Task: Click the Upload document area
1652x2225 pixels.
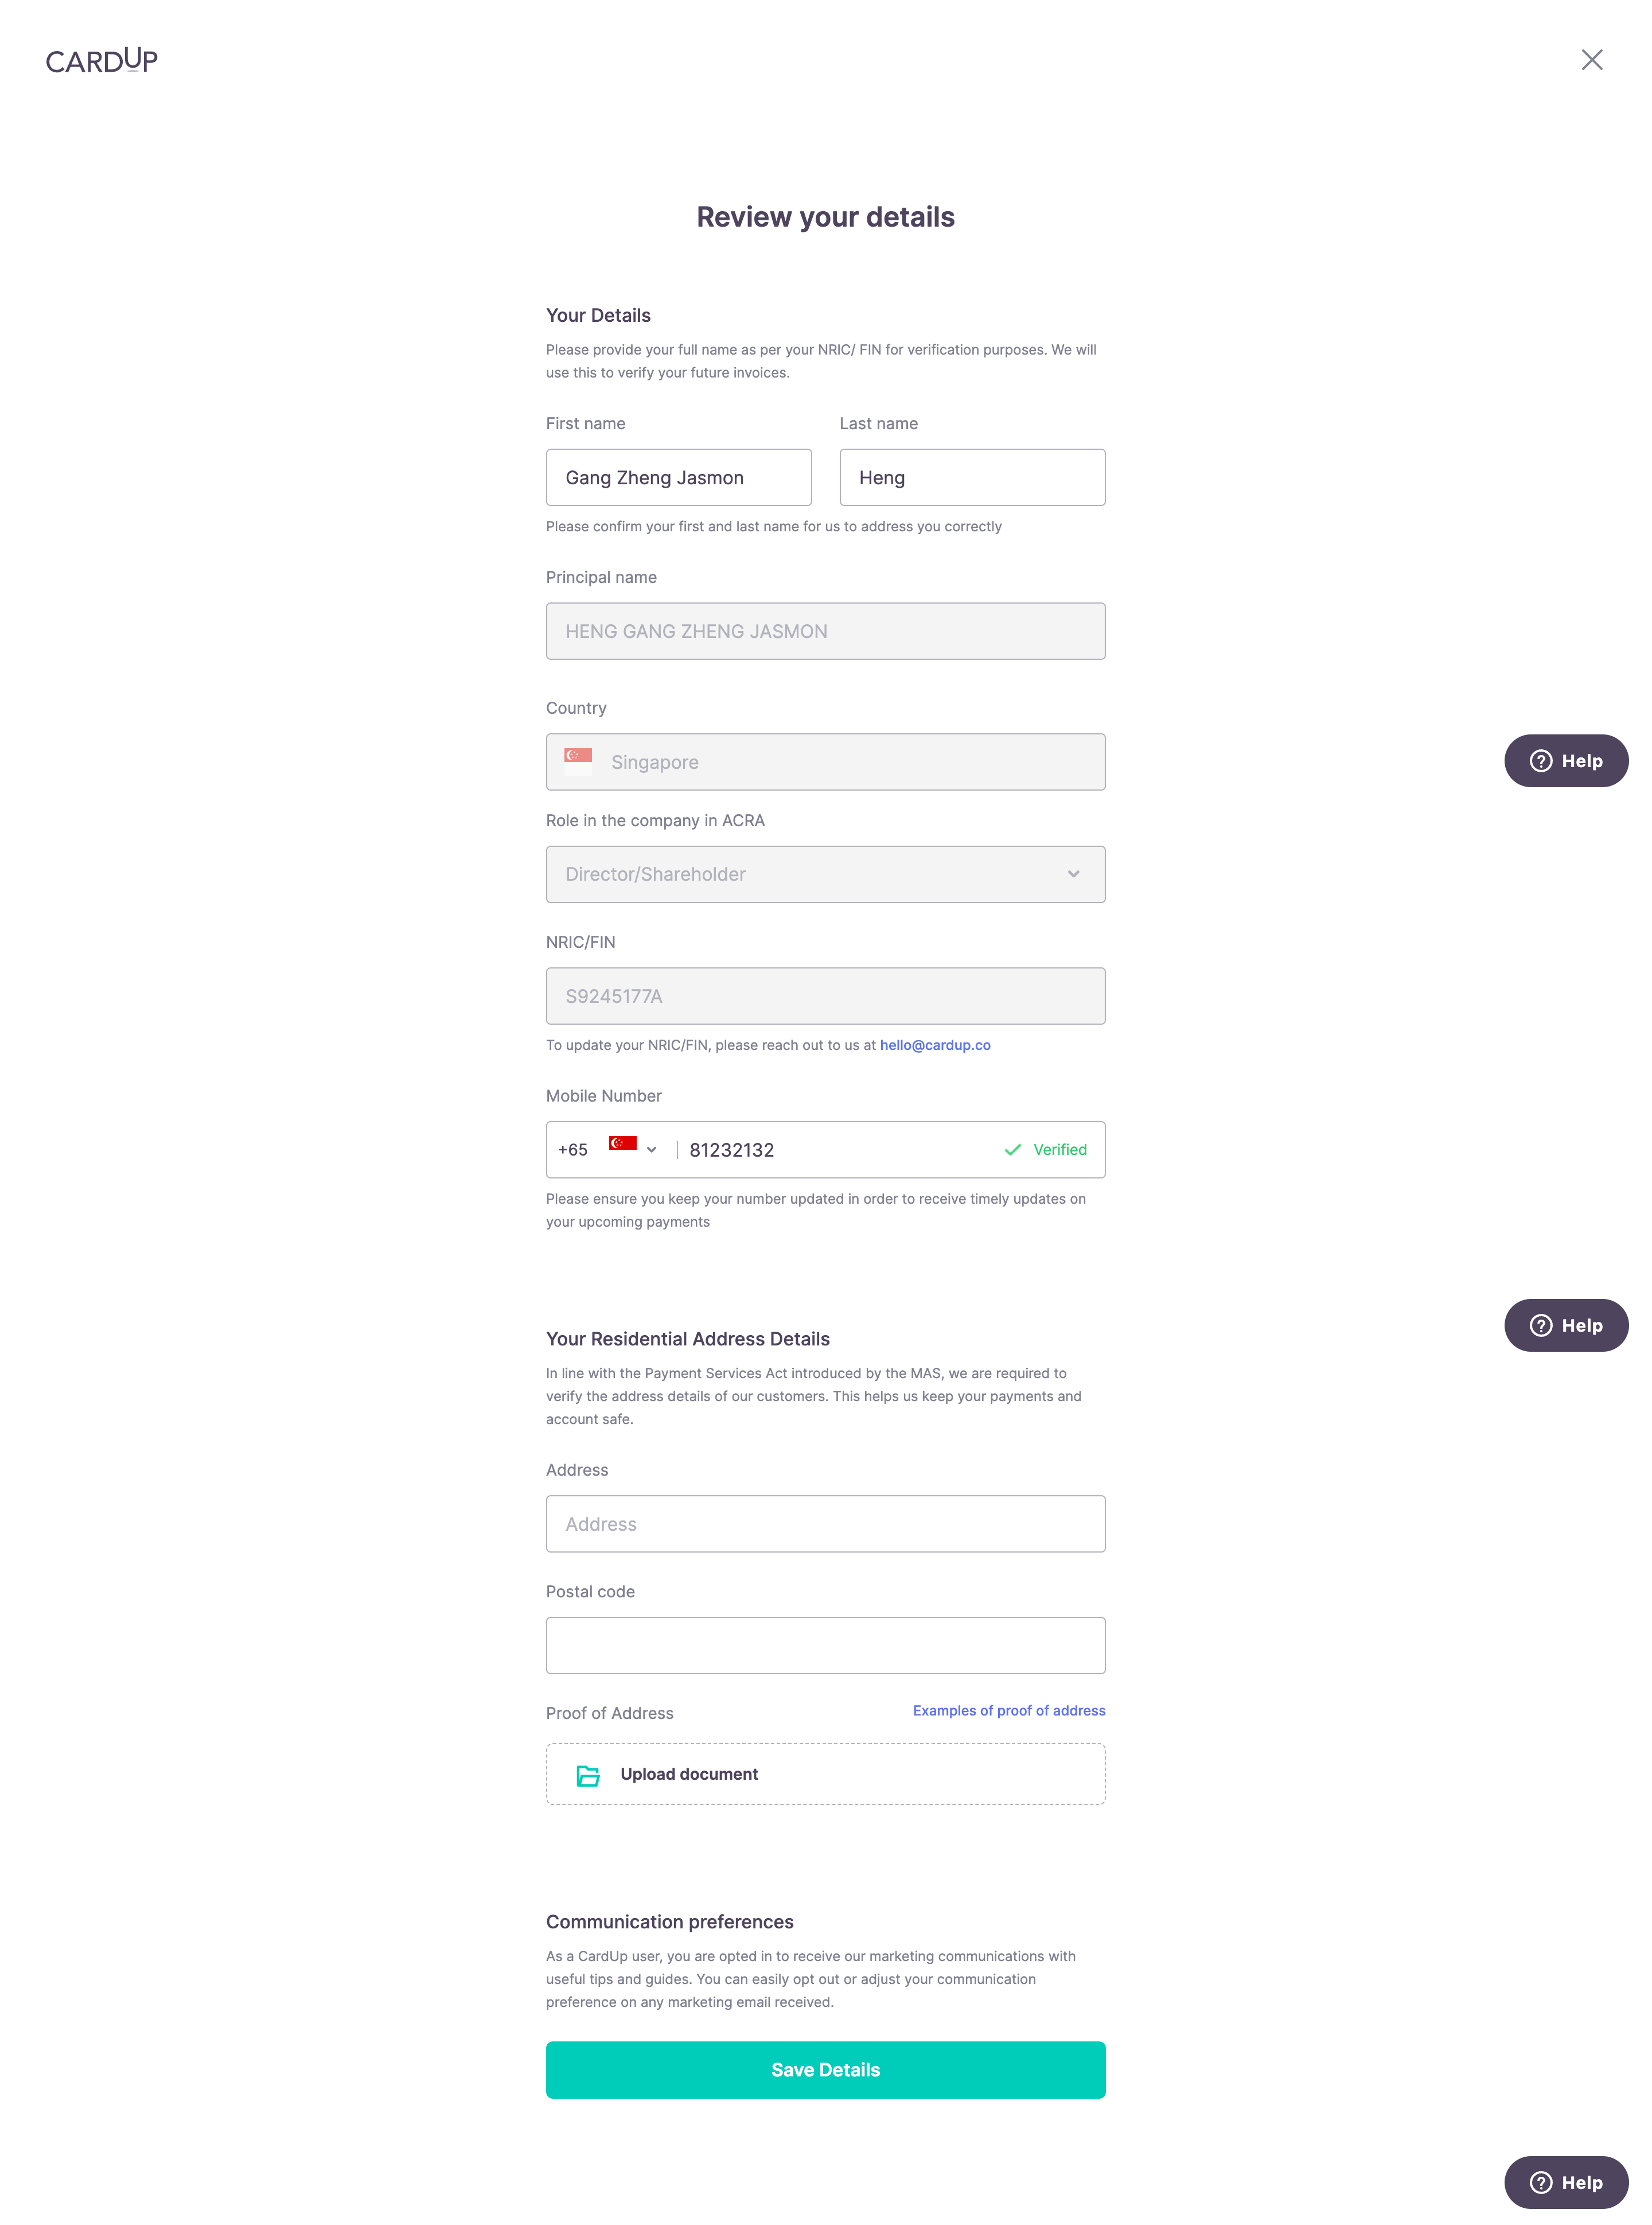Action: (825, 1774)
